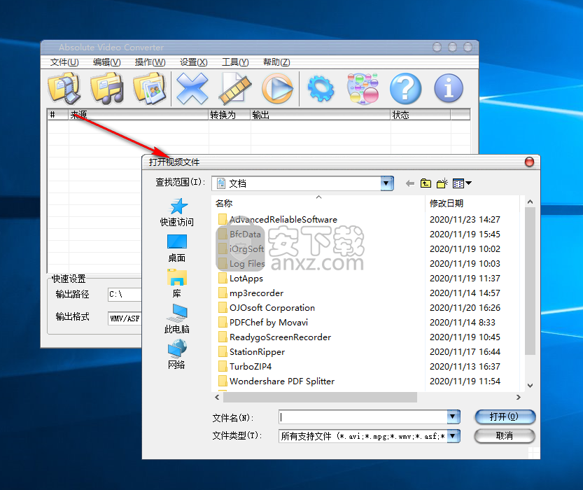Expand the Look in (查找范围) dropdown
The image size is (583, 490).
click(x=386, y=183)
